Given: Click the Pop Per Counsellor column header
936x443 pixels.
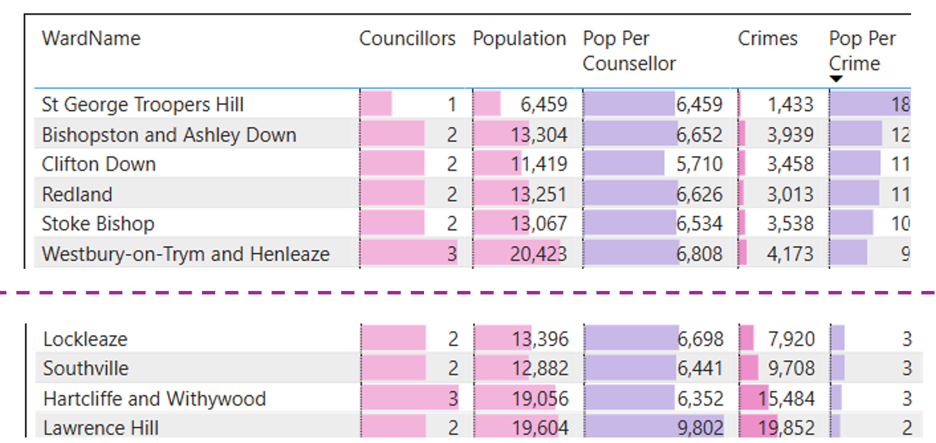Looking at the screenshot, I should 629,51.
